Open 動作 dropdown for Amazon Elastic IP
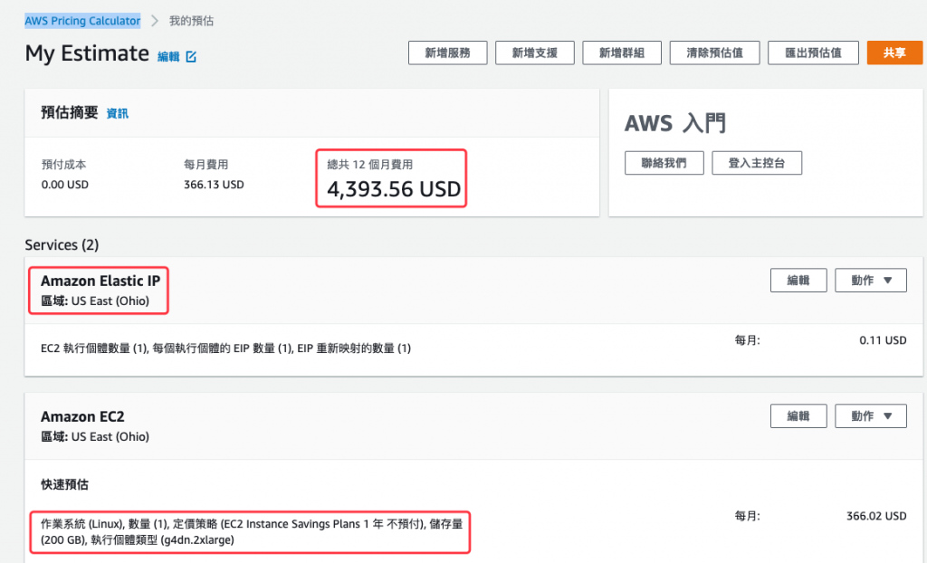The height and width of the screenshot is (563, 927). click(870, 281)
